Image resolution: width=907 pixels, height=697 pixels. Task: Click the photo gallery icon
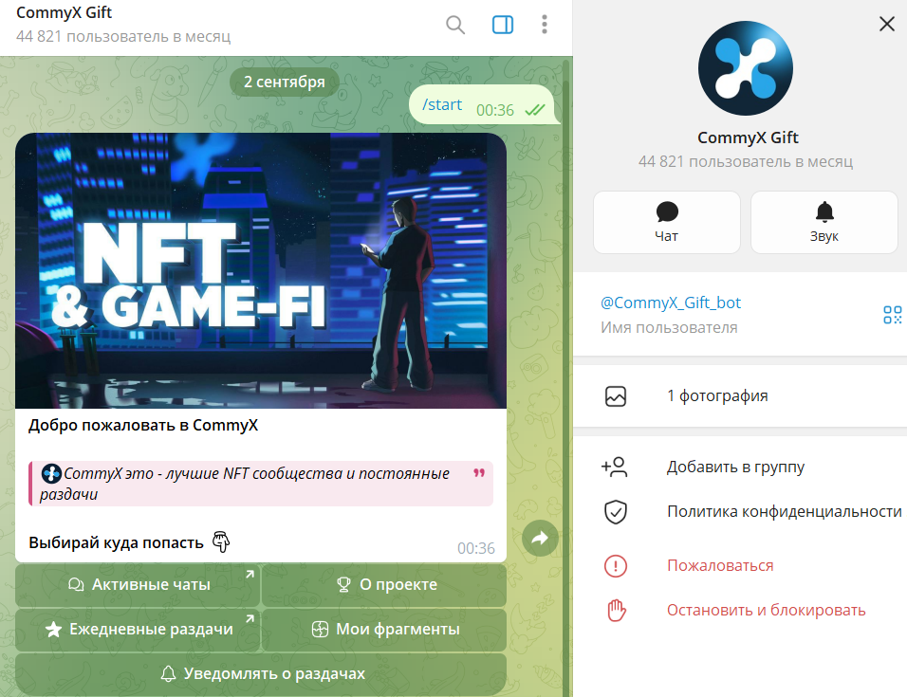coord(616,396)
